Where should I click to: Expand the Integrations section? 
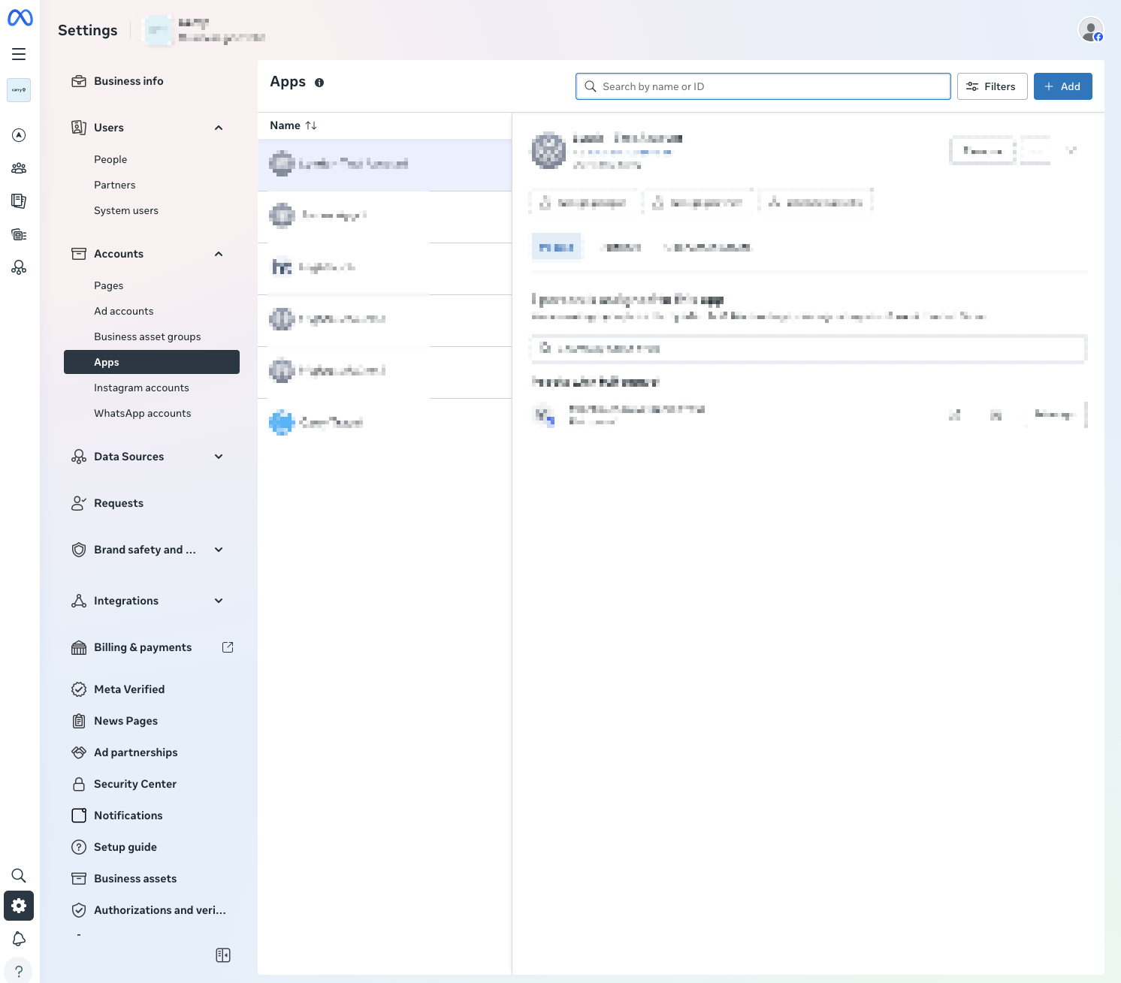click(219, 601)
